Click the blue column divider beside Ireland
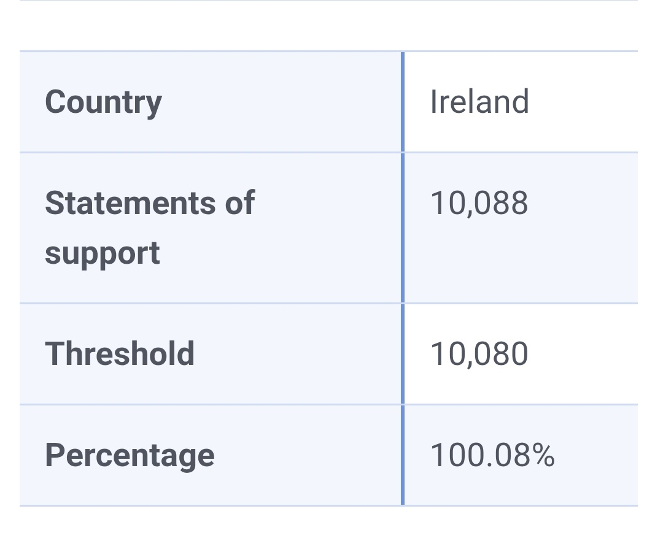The height and width of the screenshot is (541, 663). click(403, 102)
